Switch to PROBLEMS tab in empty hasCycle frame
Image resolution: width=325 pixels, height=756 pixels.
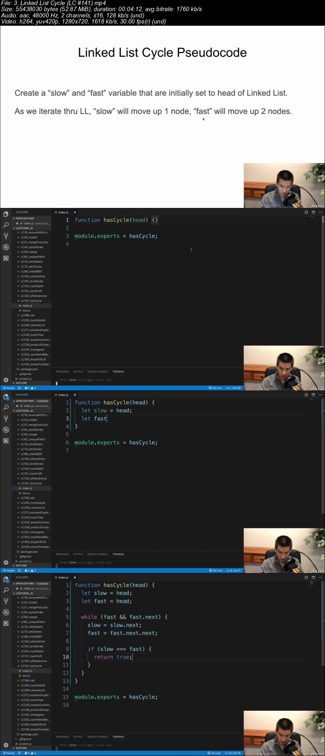tap(62, 371)
